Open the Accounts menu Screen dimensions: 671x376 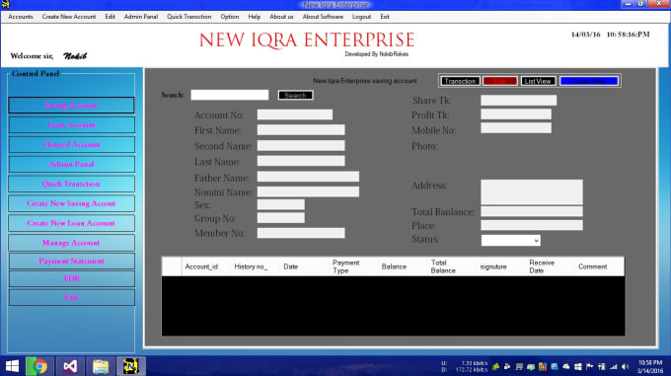click(x=21, y=17)
